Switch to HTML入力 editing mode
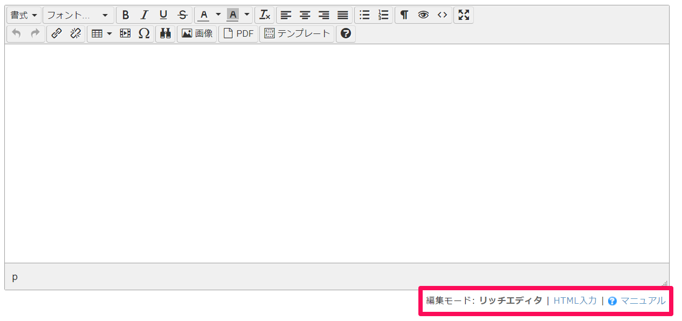 pyautogui.click(x=575, y=300)
